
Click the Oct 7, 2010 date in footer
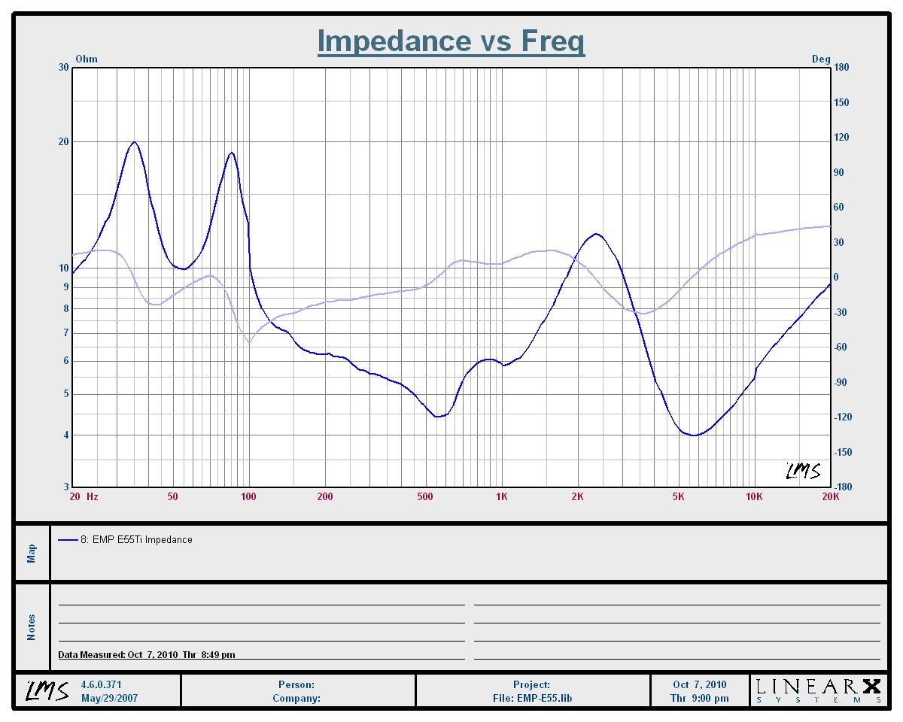[699, 684]
